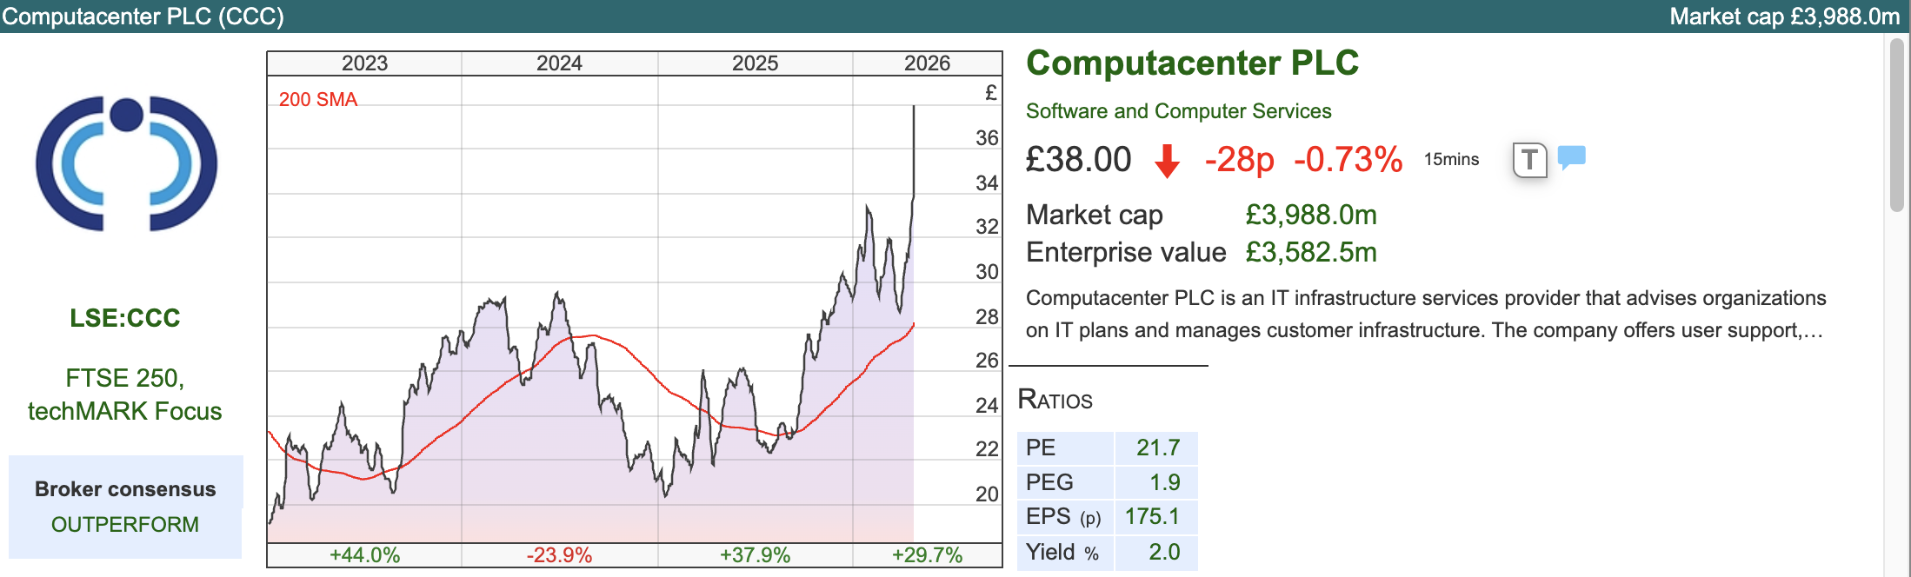The image size is (1911, 577).
Task: Click the Computacenter company logo
Action: pyautogui.click(x=126, y=163)
